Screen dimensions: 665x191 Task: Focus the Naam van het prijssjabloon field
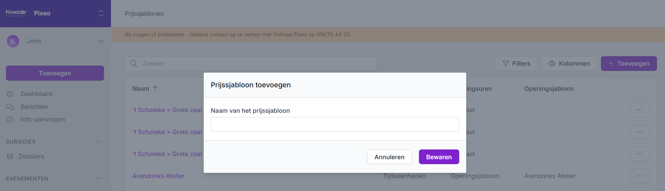[335, 124]
